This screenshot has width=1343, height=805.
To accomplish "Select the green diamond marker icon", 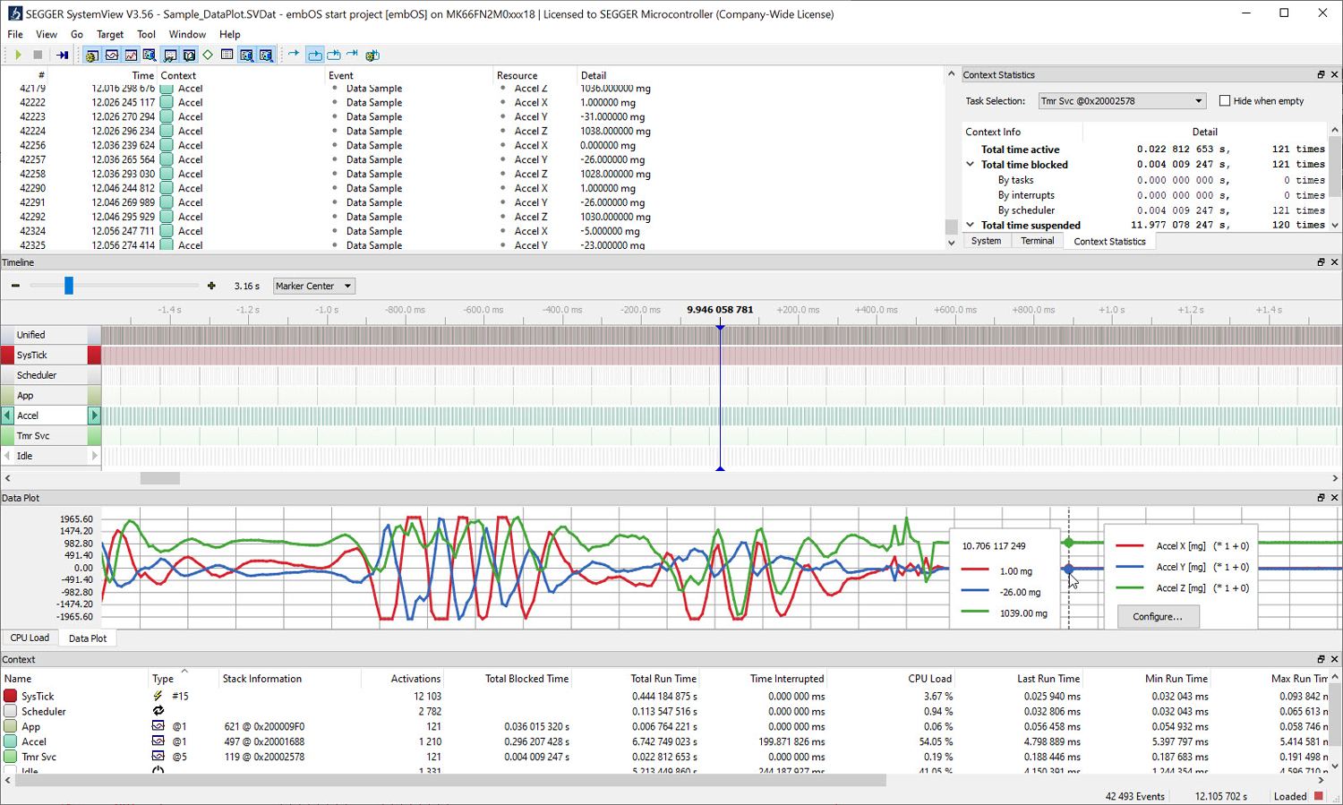I will [x=207, y=55].
